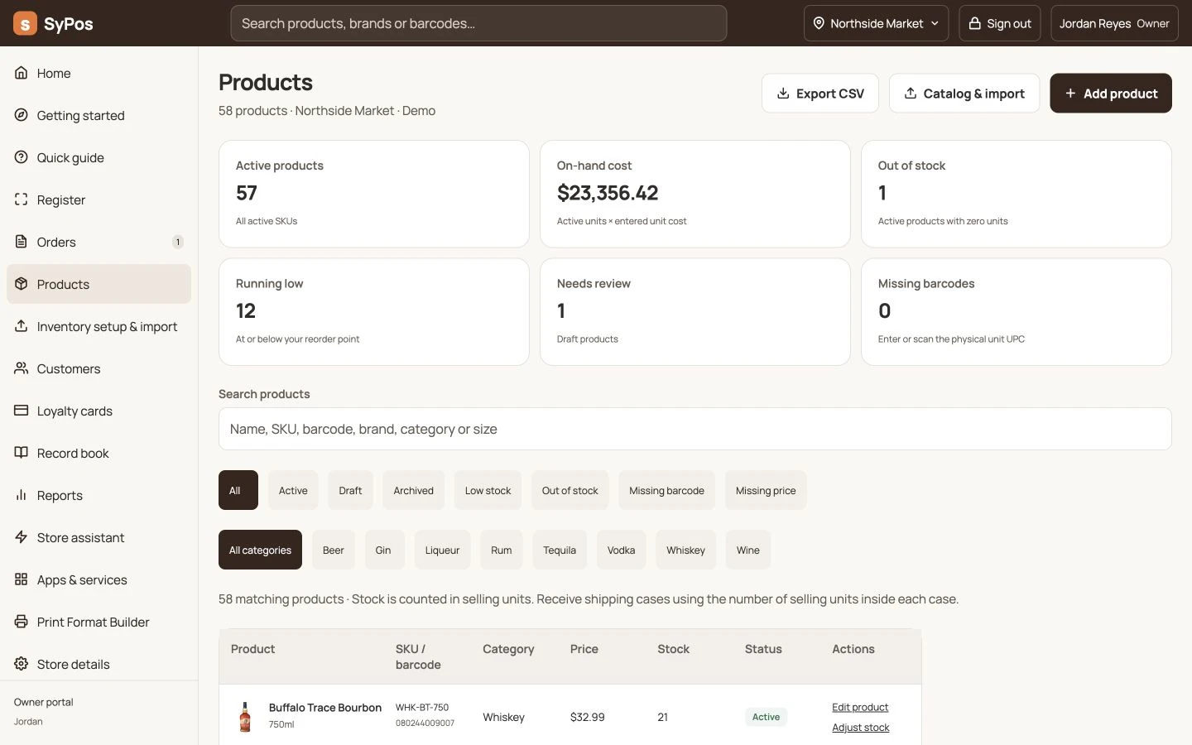The width and height of the screenshot is (1192, 745).
Task: Add a new product
Action: tap(1111, 94)
